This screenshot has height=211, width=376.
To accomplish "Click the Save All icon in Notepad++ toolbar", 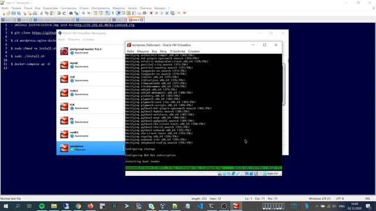I will tap(19, 13).
